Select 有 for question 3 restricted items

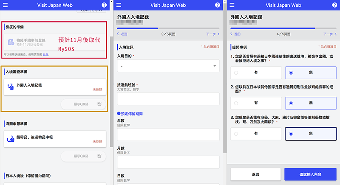256,134
